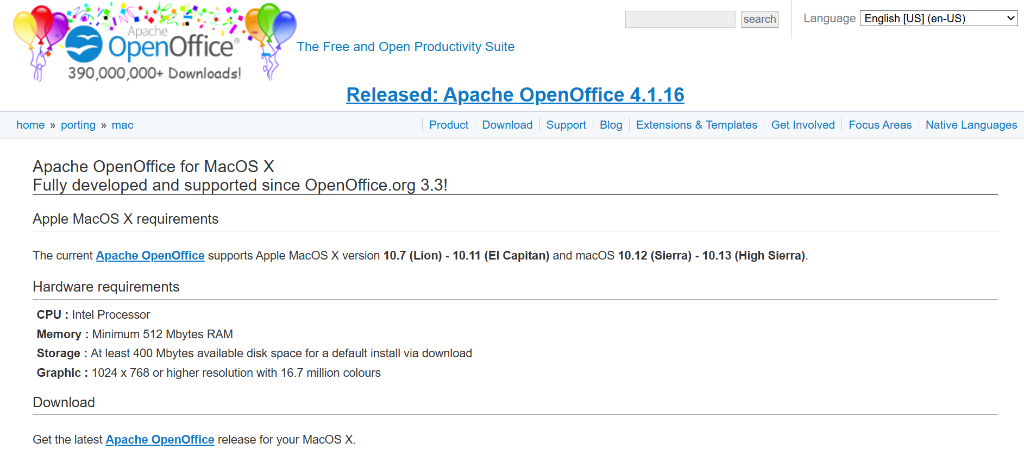Focus the search text field
The image size is (1024, 455).
click(680, 20)
